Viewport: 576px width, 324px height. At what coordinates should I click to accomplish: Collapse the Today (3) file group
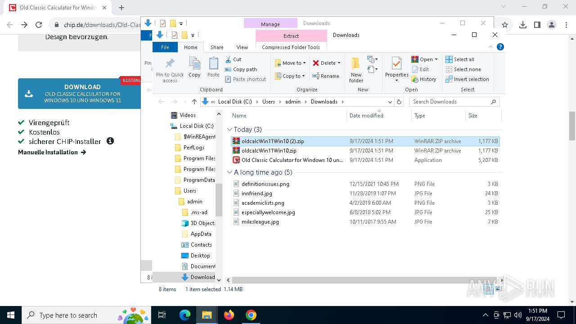[230, 130]
